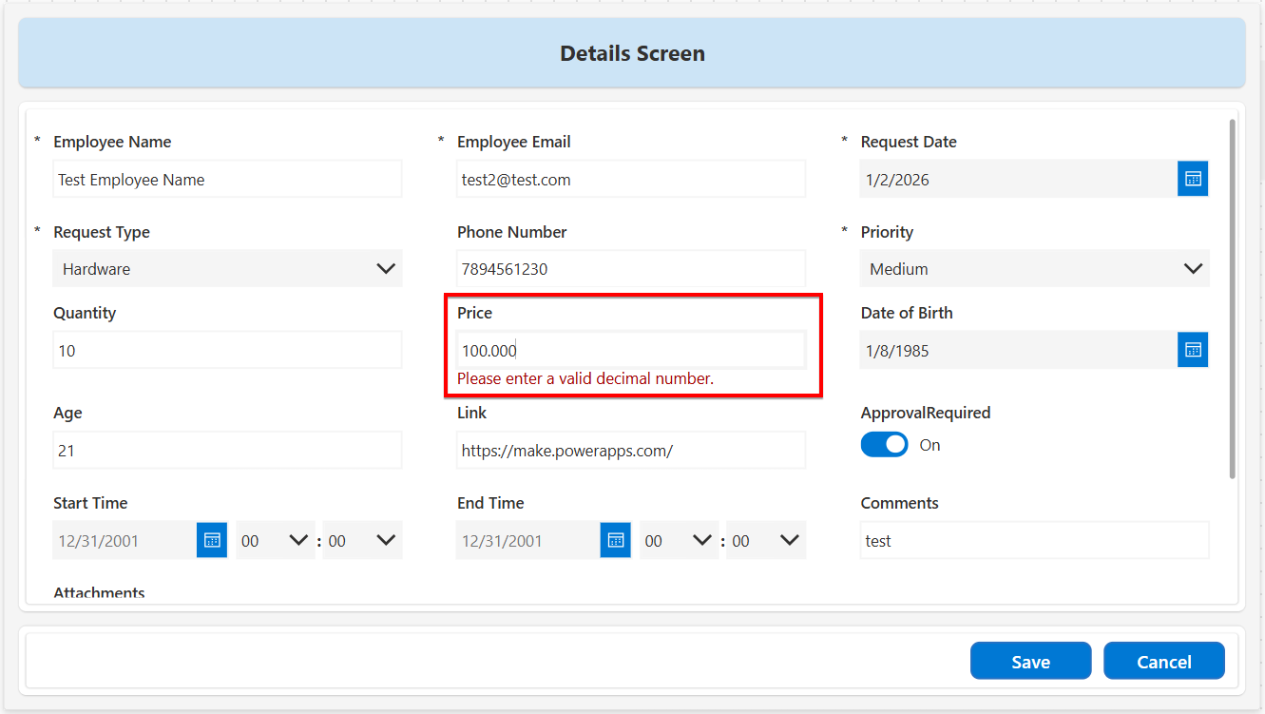Open the Request Date calendar picker
Screen dimensions: 1265x714
1193,179
